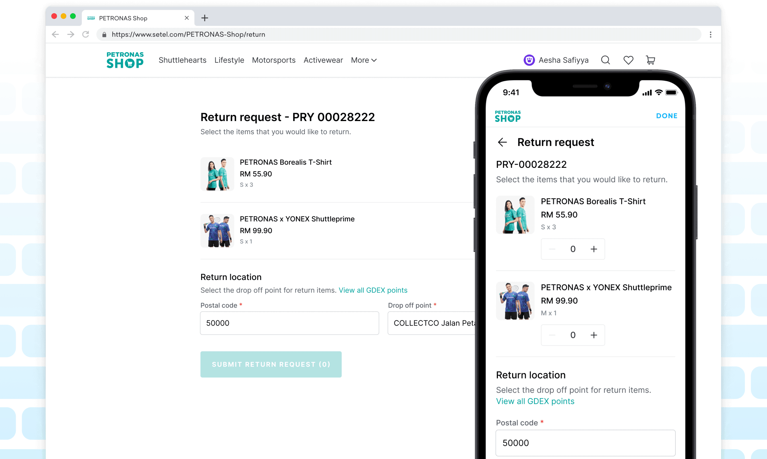Open View all GDEX points link on desktop

(373, 290)
